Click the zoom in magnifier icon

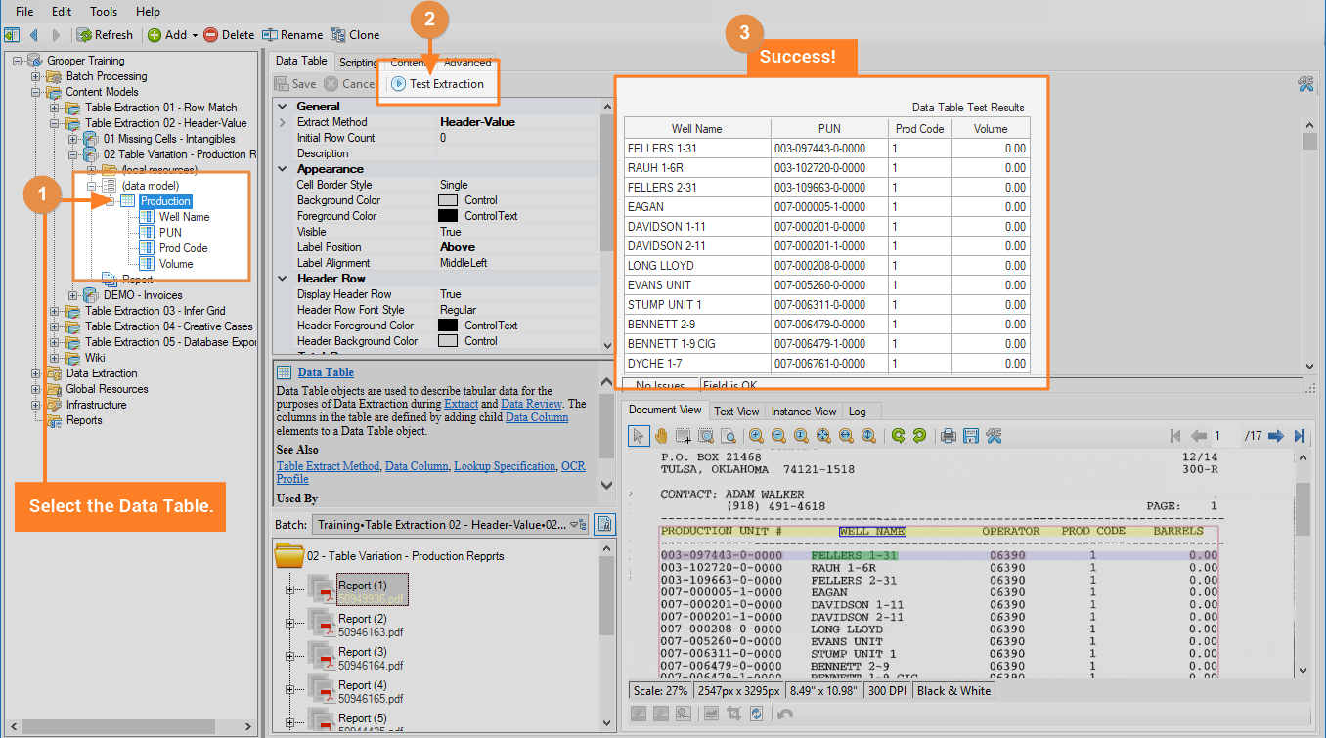(756, 436)
